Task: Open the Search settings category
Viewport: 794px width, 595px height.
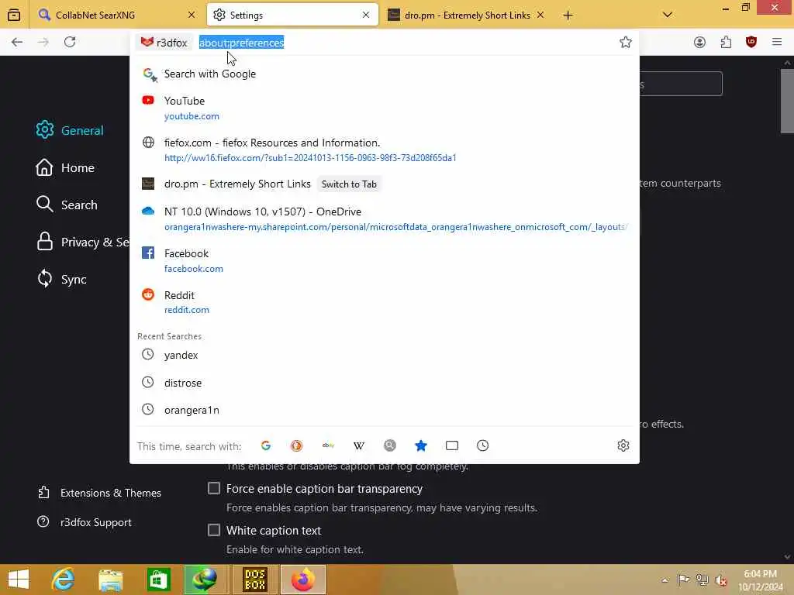Action: pos(67,205)
